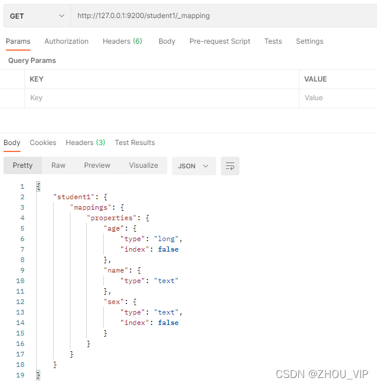Click line number 19 in the gutter
Image resolution: width=377 pixels, height=385 pixels.
point(20,375)
